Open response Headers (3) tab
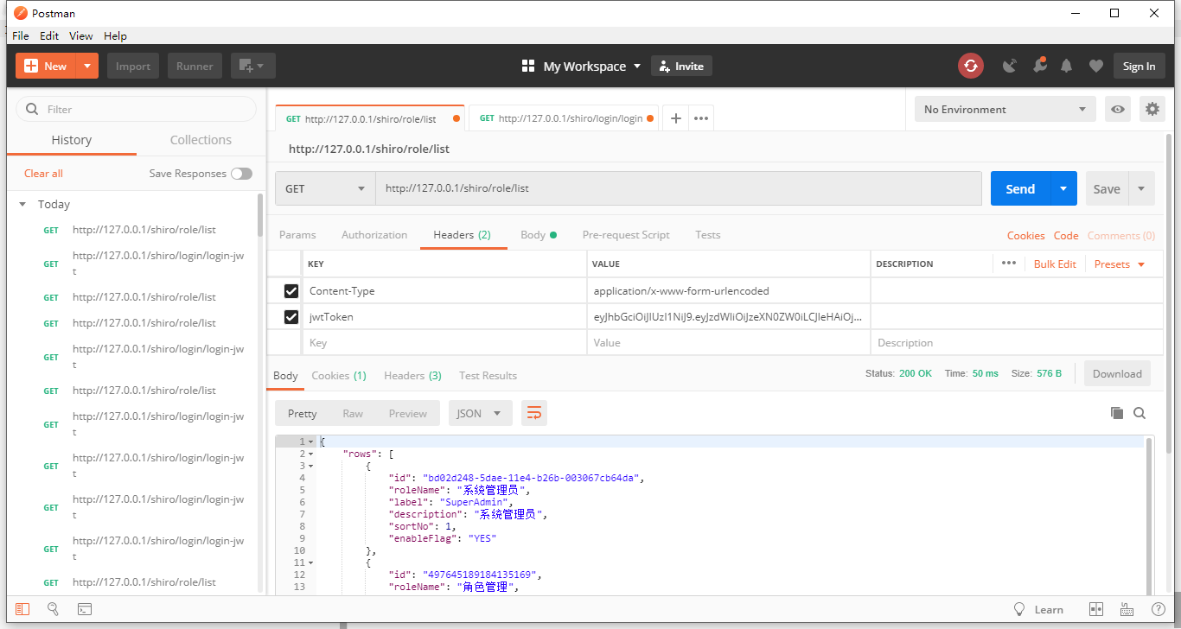This screenshot has height=629, width=1181. point(412,376)
